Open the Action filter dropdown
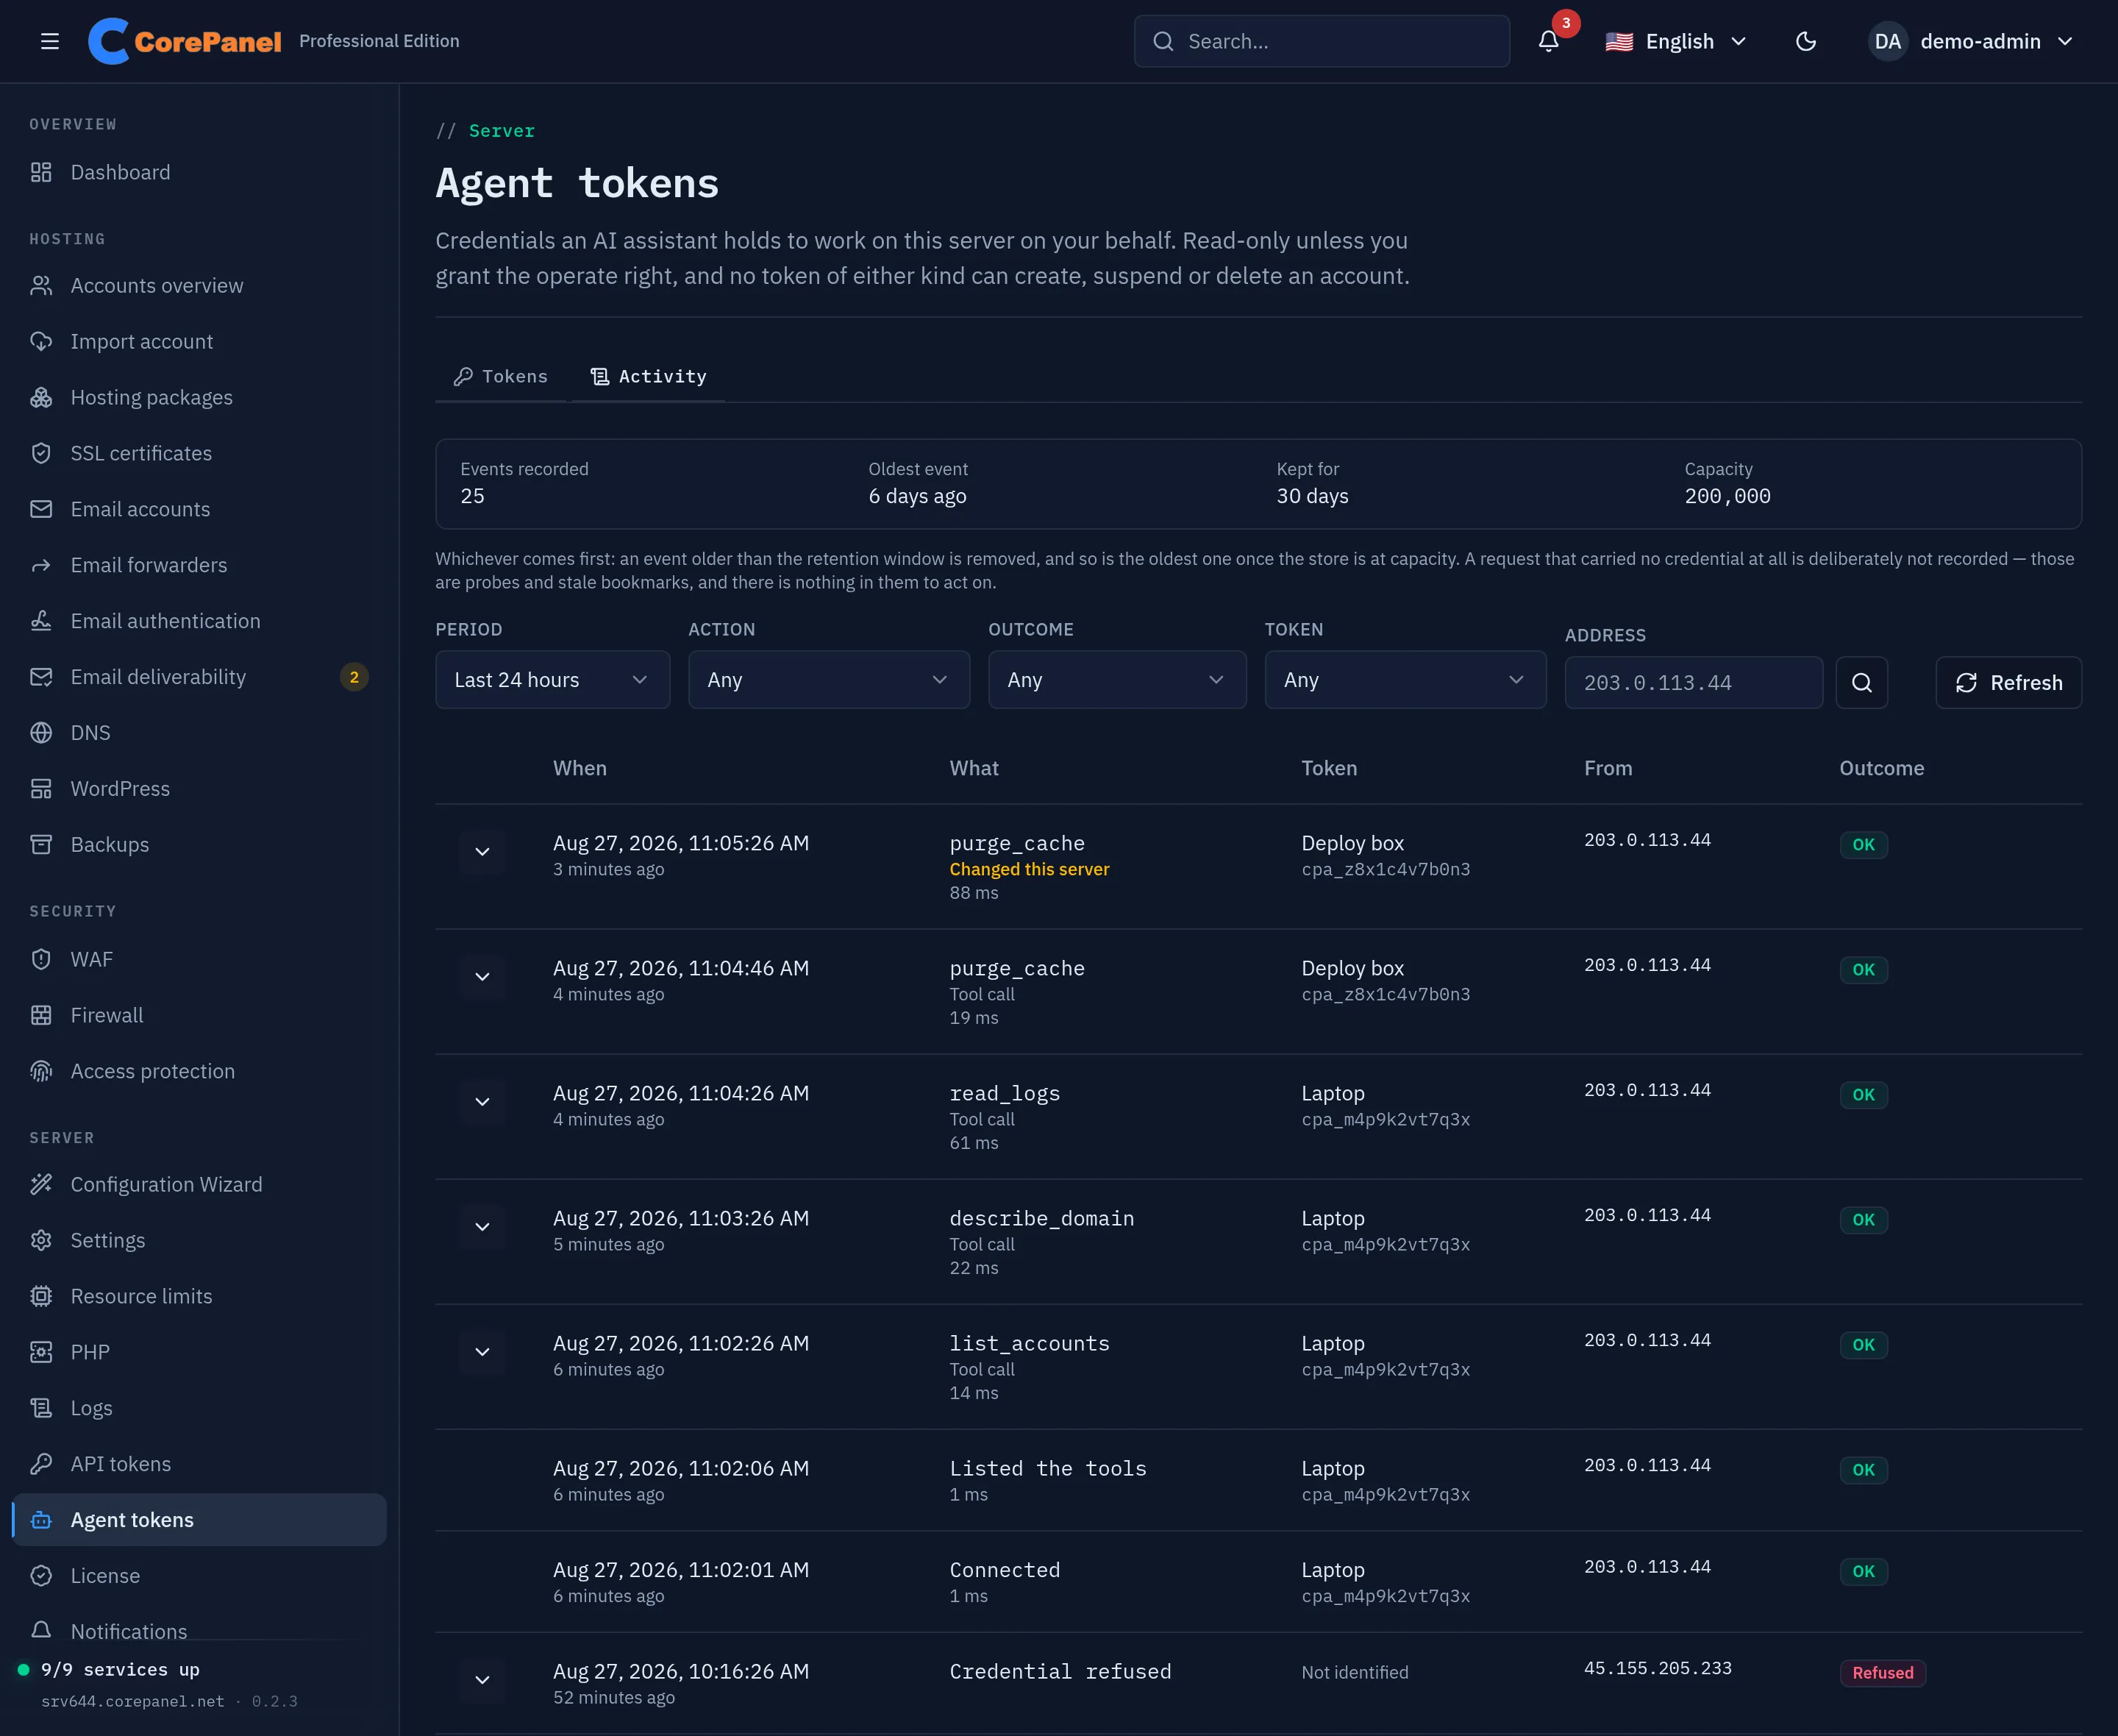This screenshot has width=2118, height=1736. [x=829, y=680]
